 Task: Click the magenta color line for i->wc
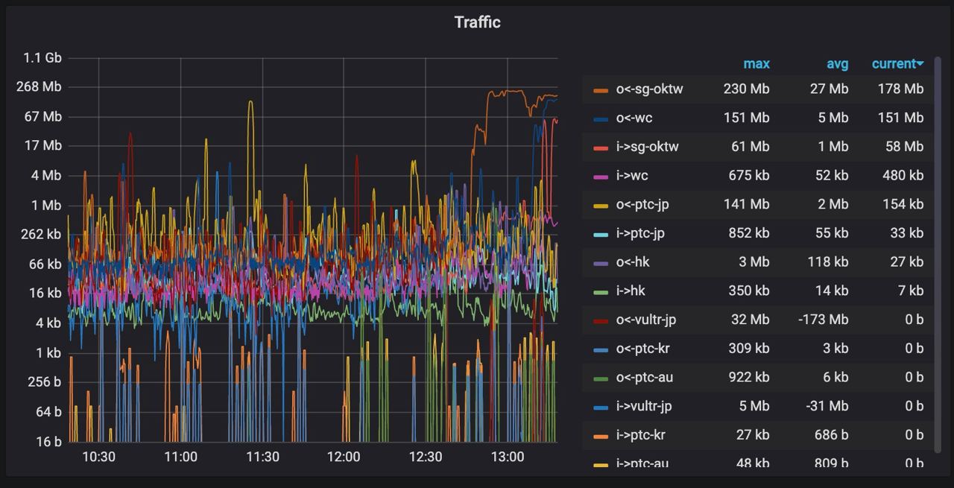601,177
